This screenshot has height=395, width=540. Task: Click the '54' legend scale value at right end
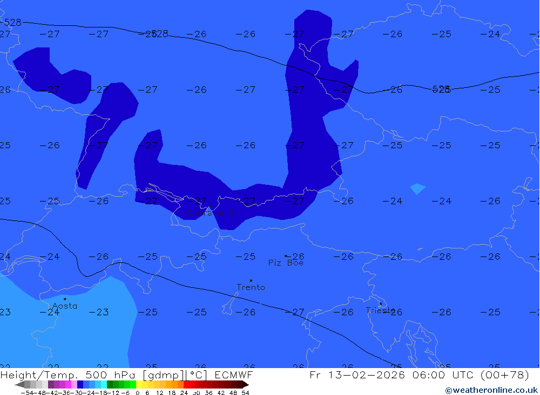(245, 393)
